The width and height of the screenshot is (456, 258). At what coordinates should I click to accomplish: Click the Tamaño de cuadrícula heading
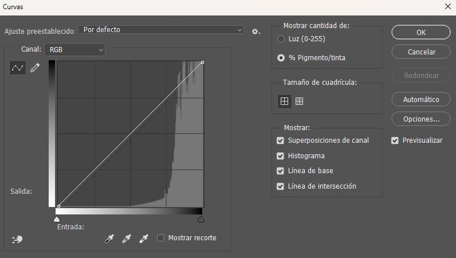point(320,83)
